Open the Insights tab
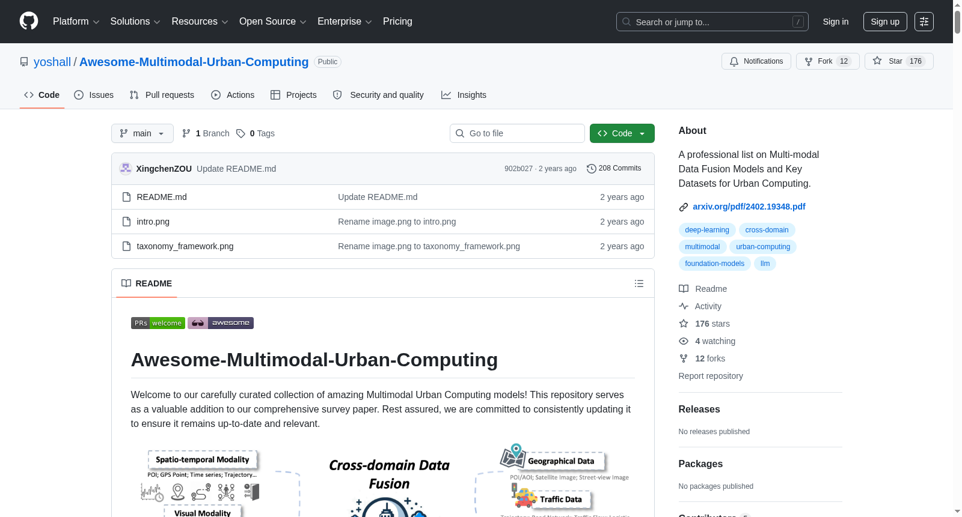Viewport: 962px width, 517px height. (464, 95)
